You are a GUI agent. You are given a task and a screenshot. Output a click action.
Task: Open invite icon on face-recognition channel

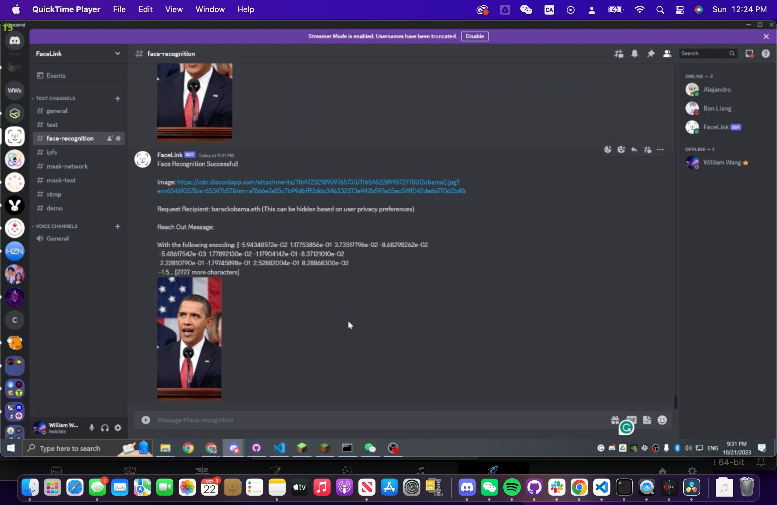point(110,139)
